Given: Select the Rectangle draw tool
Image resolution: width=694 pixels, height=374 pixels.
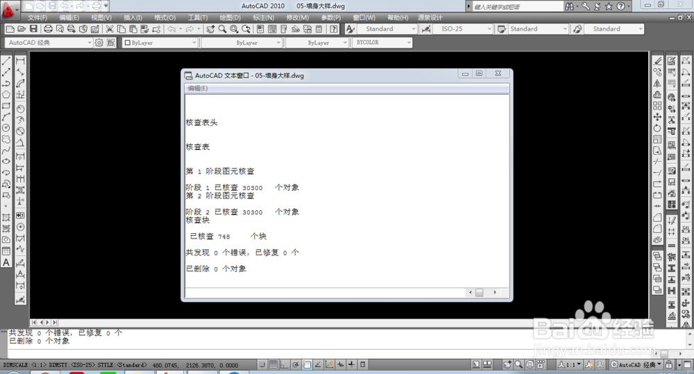Looking at the screenshot, I should click(6, 105).
